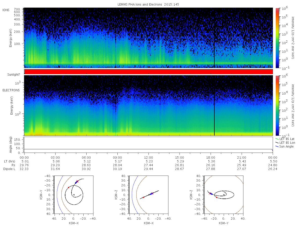Select the Rs value '26.16'

coord(211,165)
